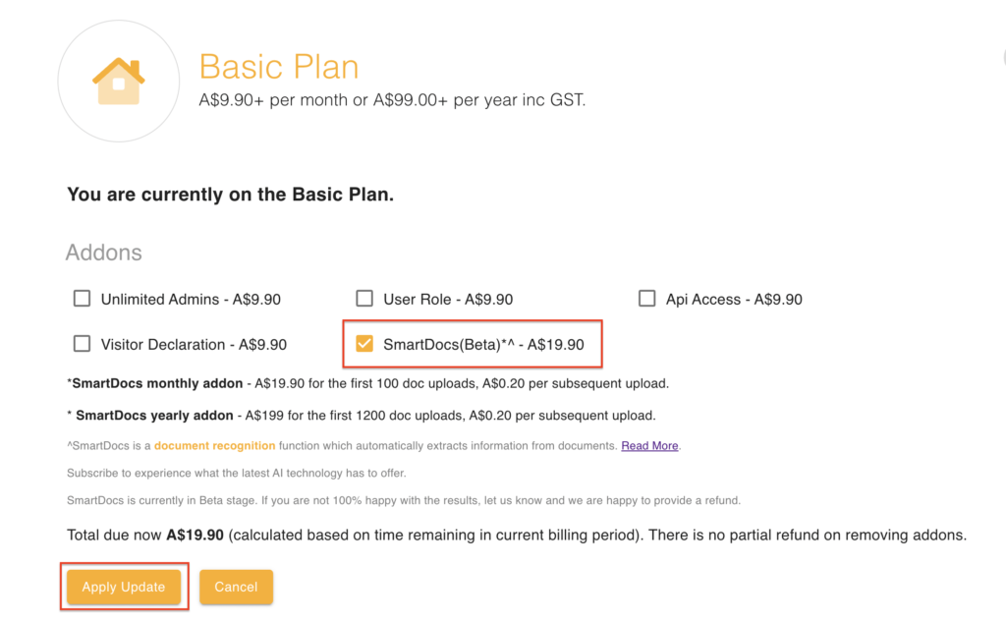The width and height of the screenshot is (1006, 621).
Task: Select the Visitor Declaration checkbox
Action: pos(82,344)
